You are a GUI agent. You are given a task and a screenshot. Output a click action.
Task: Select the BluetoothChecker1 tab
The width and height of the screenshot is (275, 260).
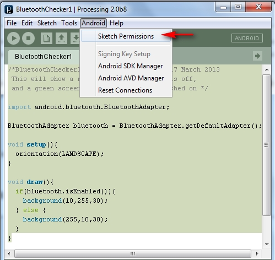point(44,57)
